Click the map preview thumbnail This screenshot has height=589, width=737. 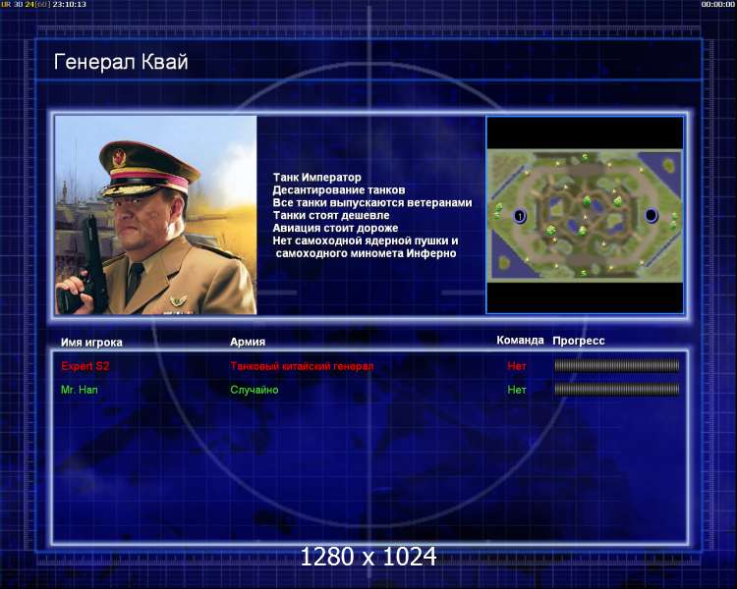point(585,215)
